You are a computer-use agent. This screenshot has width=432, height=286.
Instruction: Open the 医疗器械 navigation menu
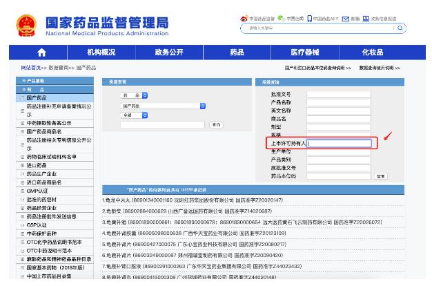305,52
